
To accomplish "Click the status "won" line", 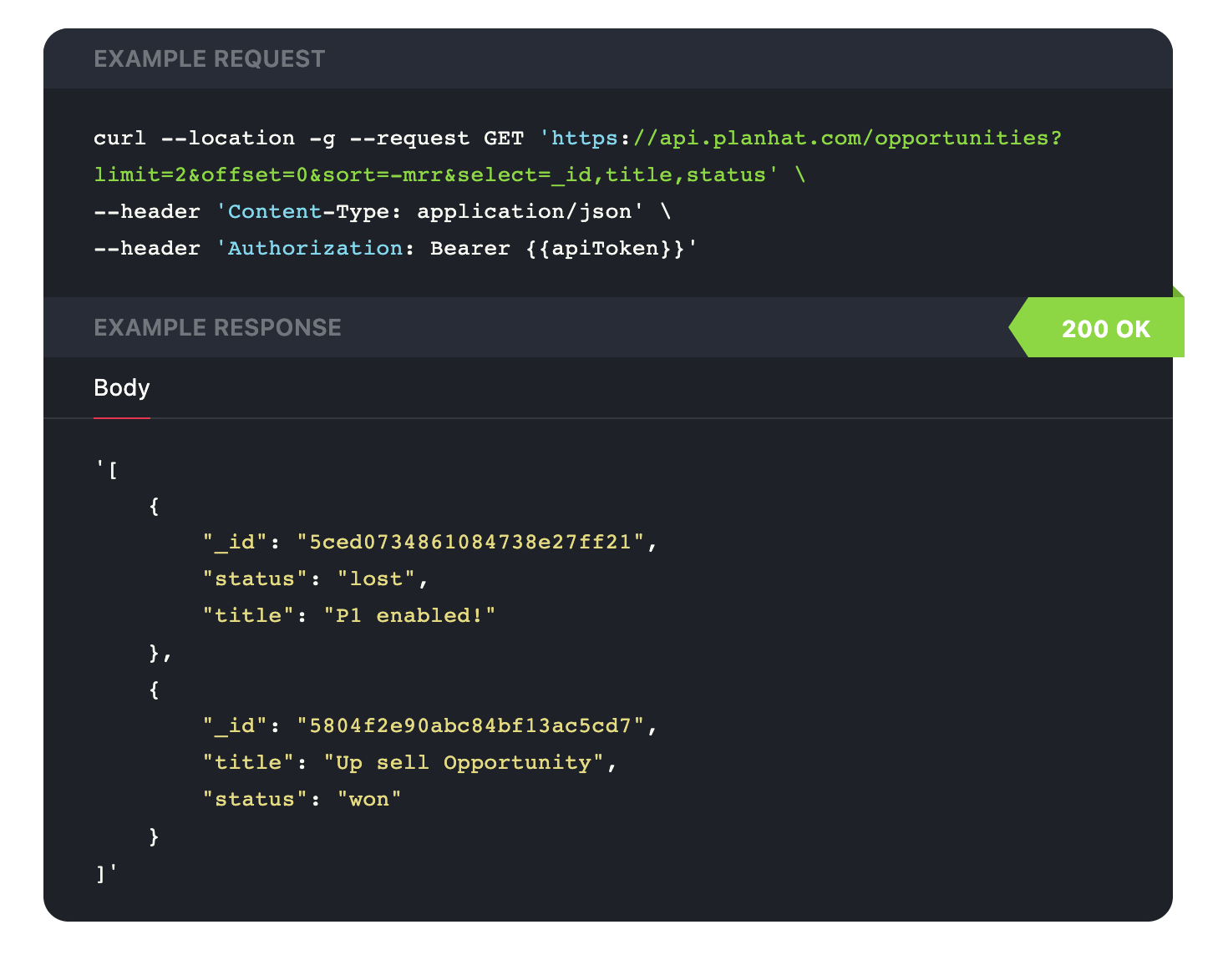I will 302,800.
